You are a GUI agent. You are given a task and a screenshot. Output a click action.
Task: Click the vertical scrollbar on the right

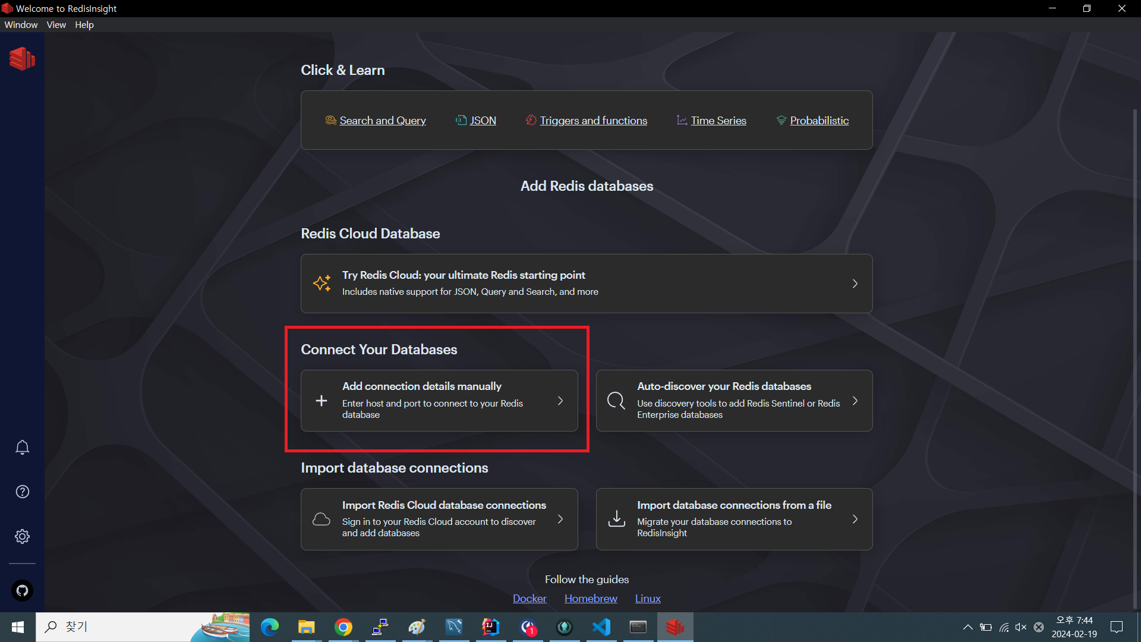1134,357
